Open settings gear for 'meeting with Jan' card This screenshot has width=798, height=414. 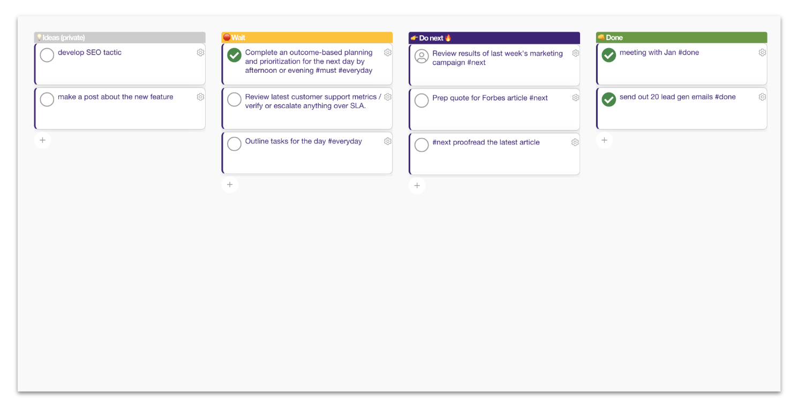click(x=762, y=52)
